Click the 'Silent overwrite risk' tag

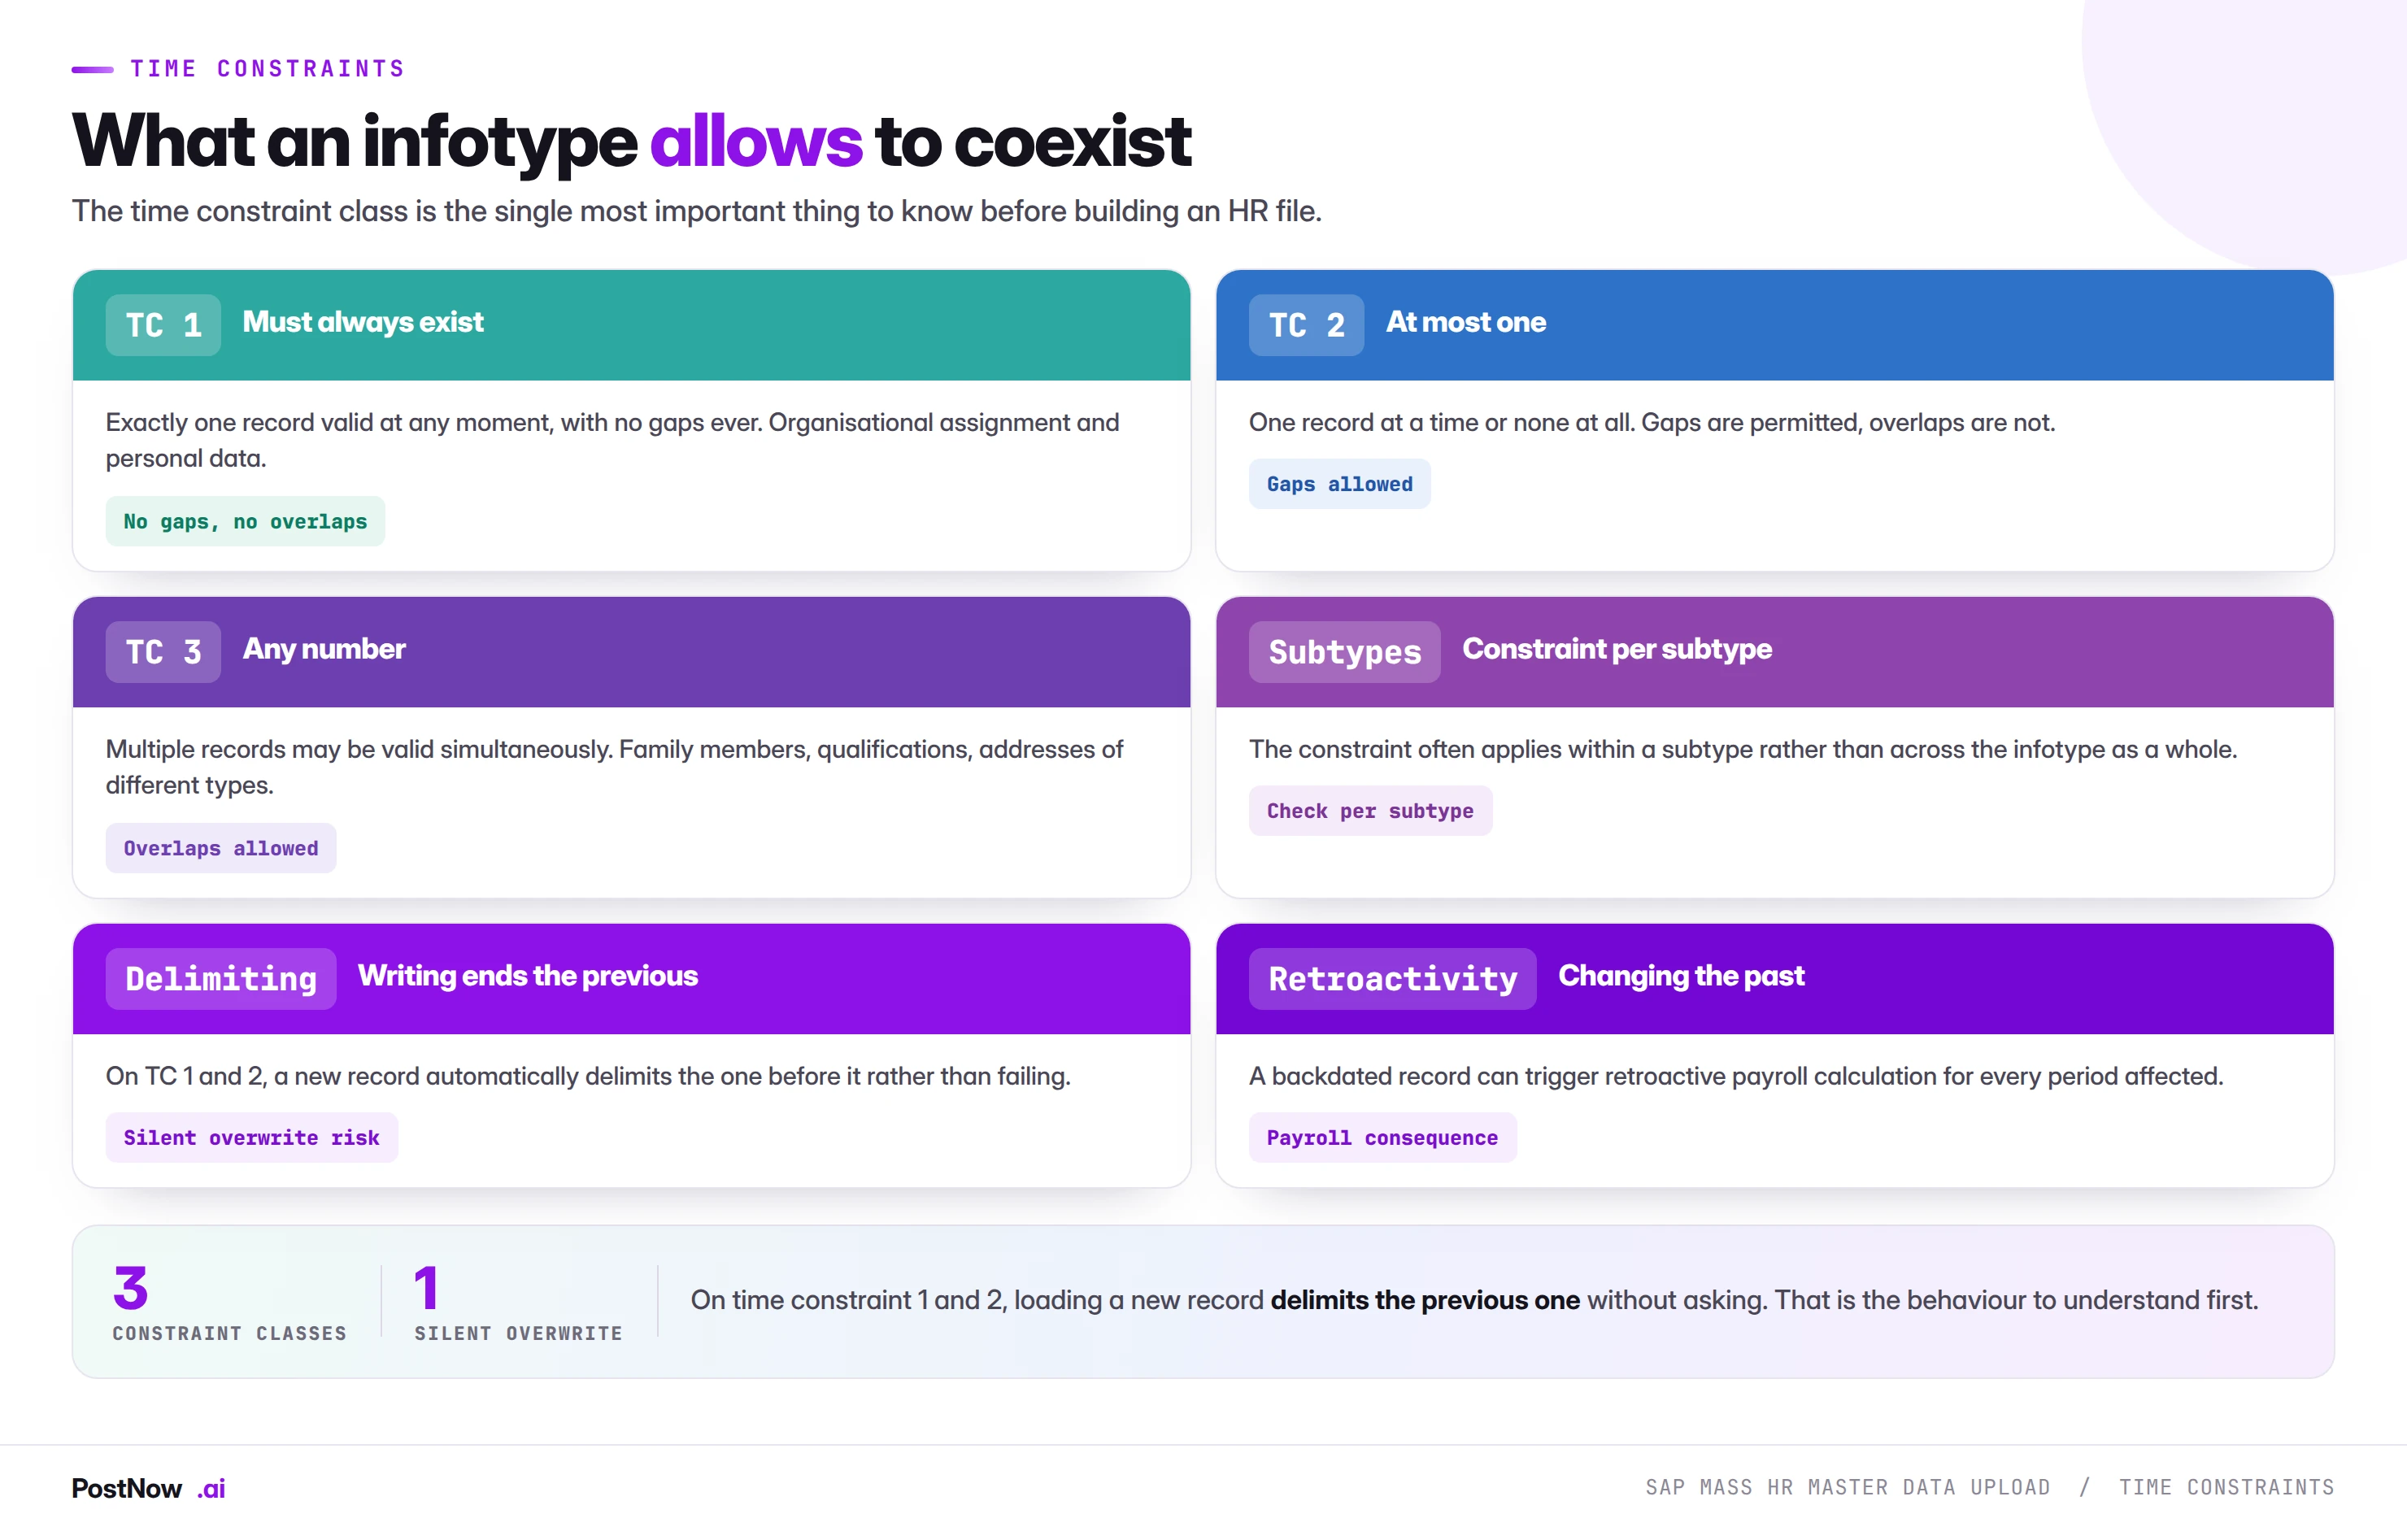(x=252, y=1138)
